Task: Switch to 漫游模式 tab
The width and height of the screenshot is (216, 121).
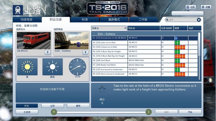Action: (114, 20)
